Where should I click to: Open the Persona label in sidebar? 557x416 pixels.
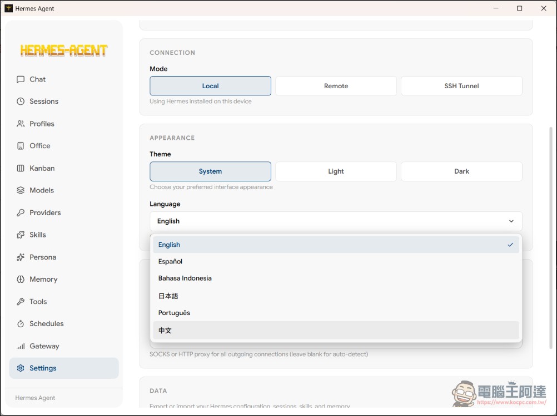(43, 257)
